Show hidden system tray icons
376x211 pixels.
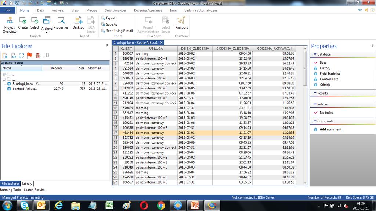click(x=319, y=206)
